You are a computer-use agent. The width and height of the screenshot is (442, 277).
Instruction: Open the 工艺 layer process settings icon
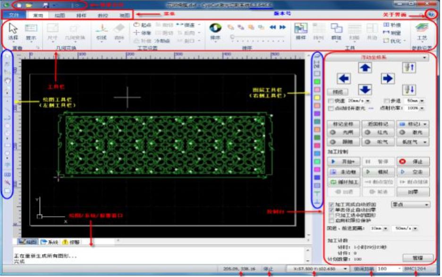pyautogui.click(x=422, y=31)
